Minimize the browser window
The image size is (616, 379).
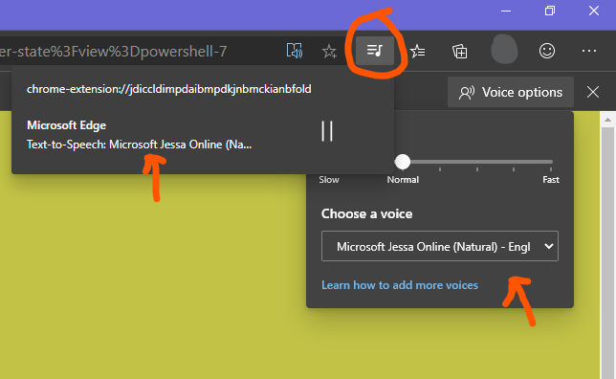pos(506,11)
